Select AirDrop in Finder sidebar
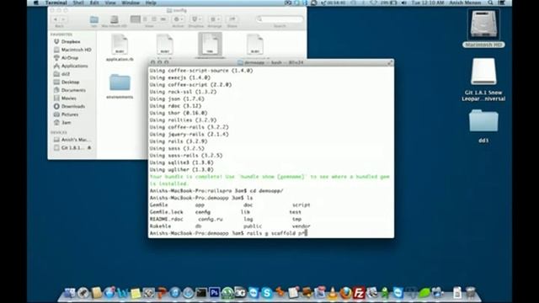Screen dimensions: 539x303 coord(67,58)
